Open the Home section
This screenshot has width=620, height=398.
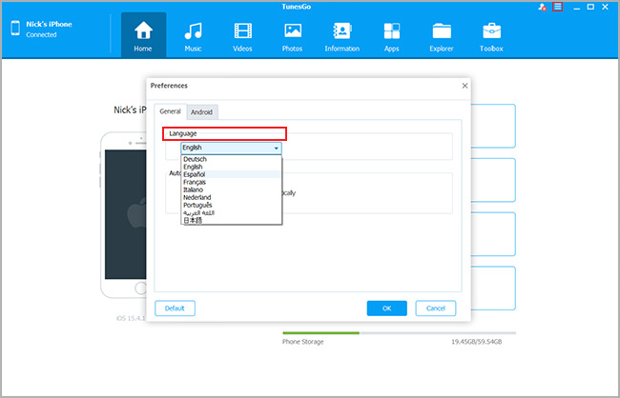pos(143,35)
